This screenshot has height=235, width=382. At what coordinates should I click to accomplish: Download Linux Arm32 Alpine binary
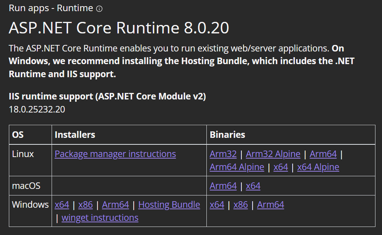point(273,154)
